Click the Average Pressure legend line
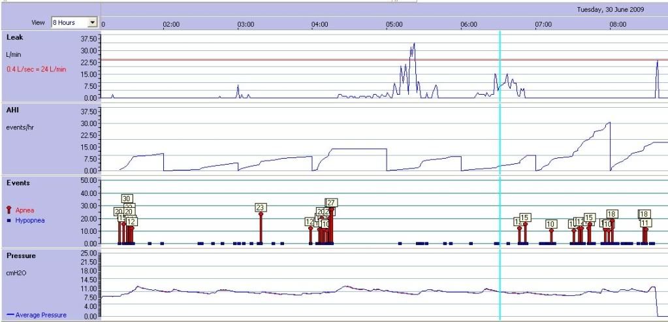This screenshot has height=322, width=668. [x=10, y=315]
